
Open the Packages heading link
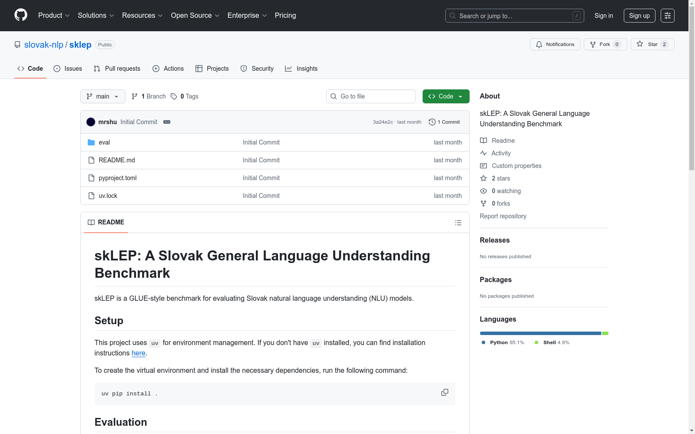point(496,279)
